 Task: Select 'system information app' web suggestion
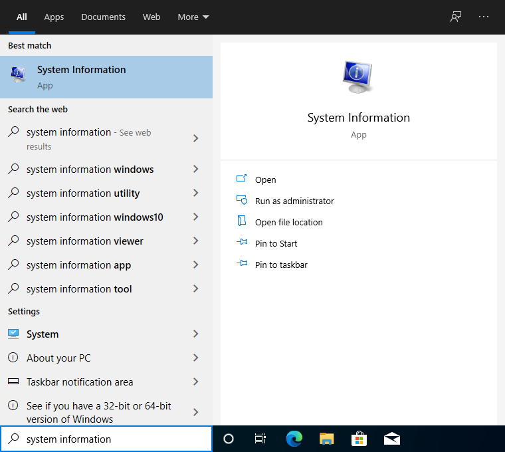[x=106, y=265]
